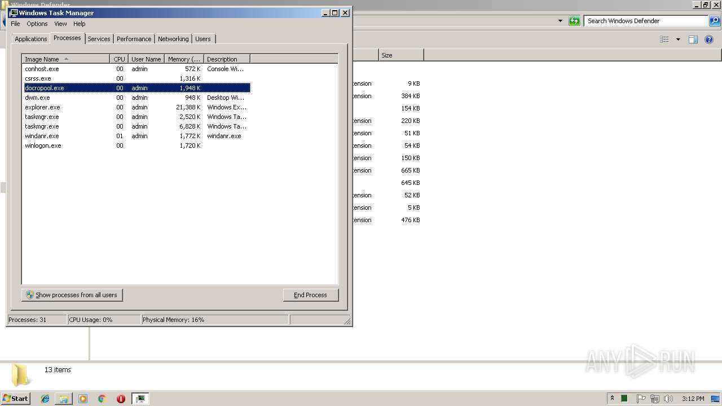The image size is (722, 406).
Task: Click the 384 KB file size entry
Action: pos(411,96)
